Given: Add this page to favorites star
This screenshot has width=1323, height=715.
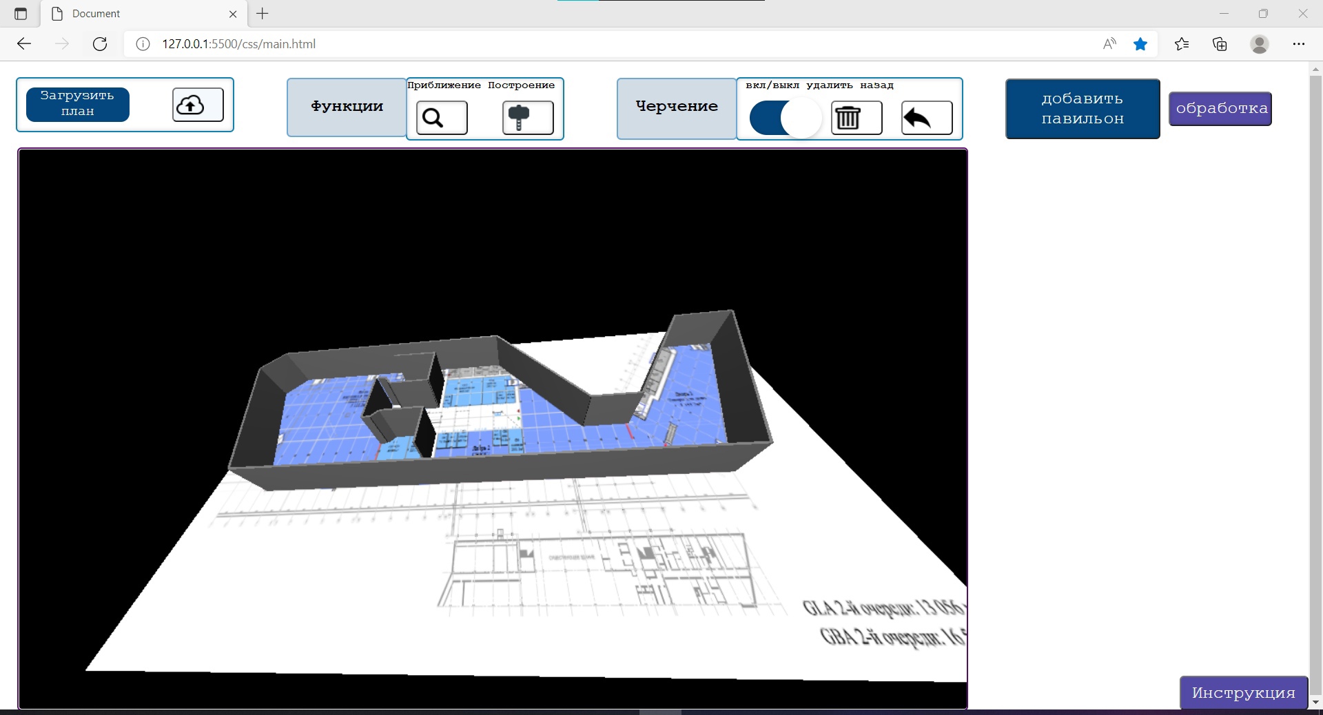Looking at the screenshot, I should click(1140, 44).
